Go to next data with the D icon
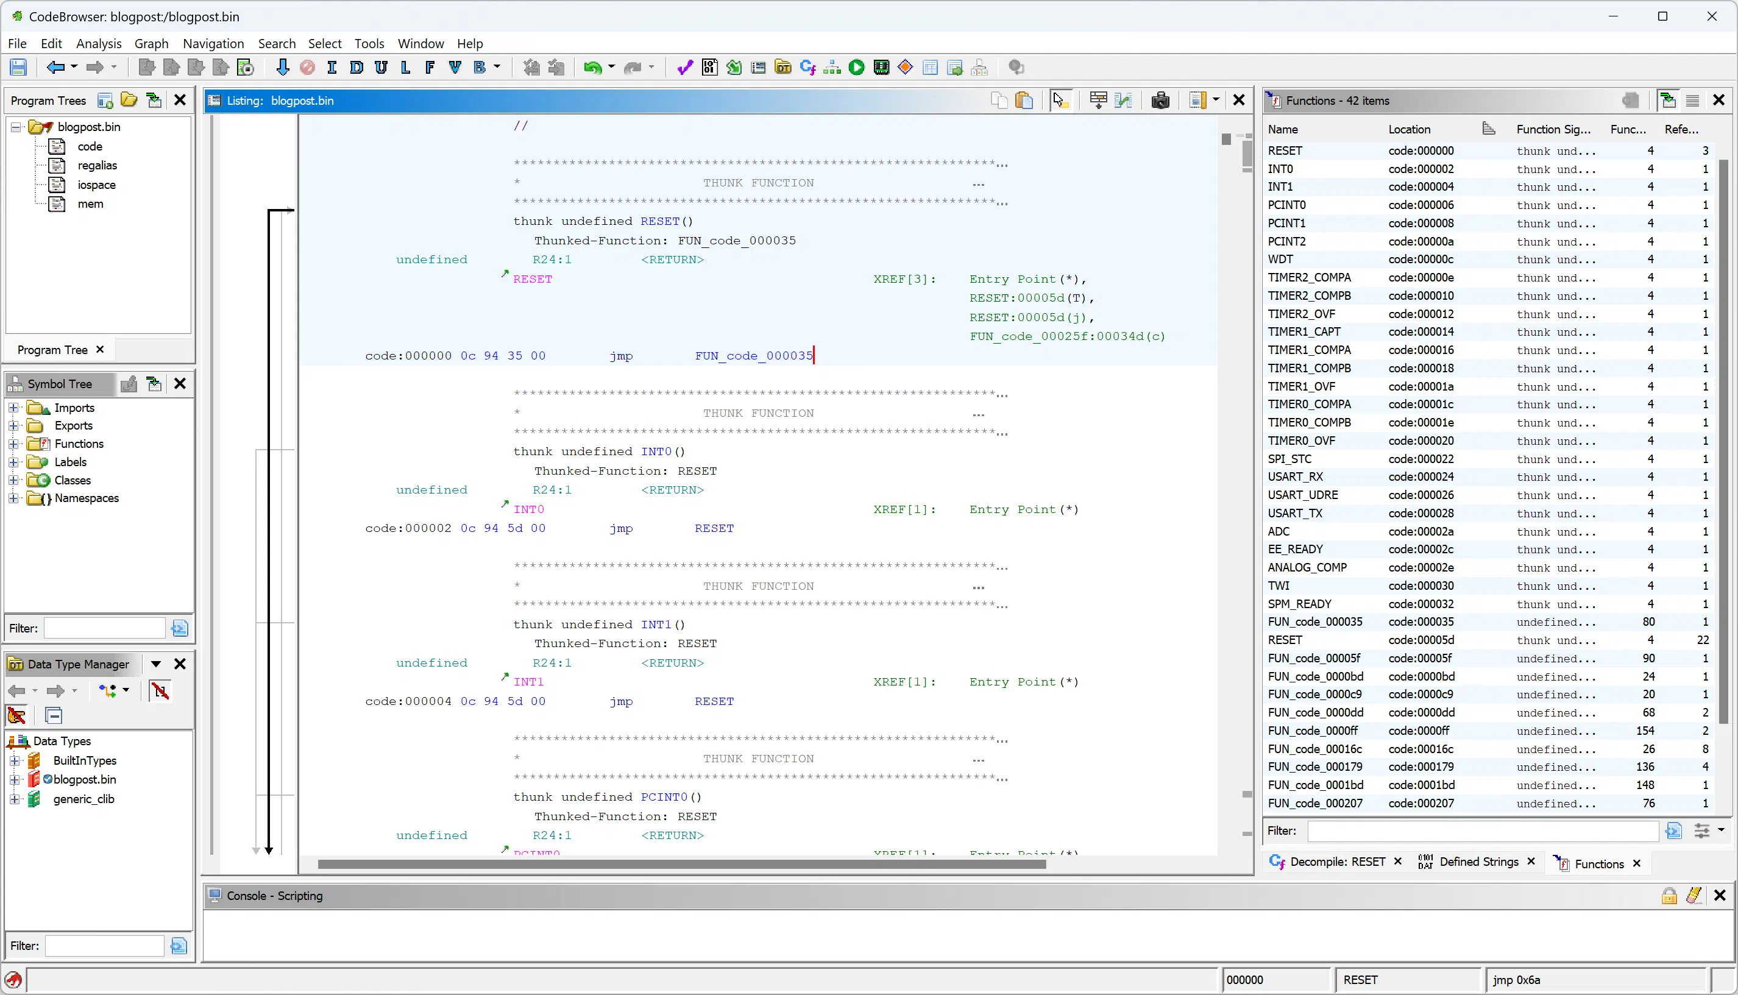This screenshot has height=995, width=1738. click(356, 67)
